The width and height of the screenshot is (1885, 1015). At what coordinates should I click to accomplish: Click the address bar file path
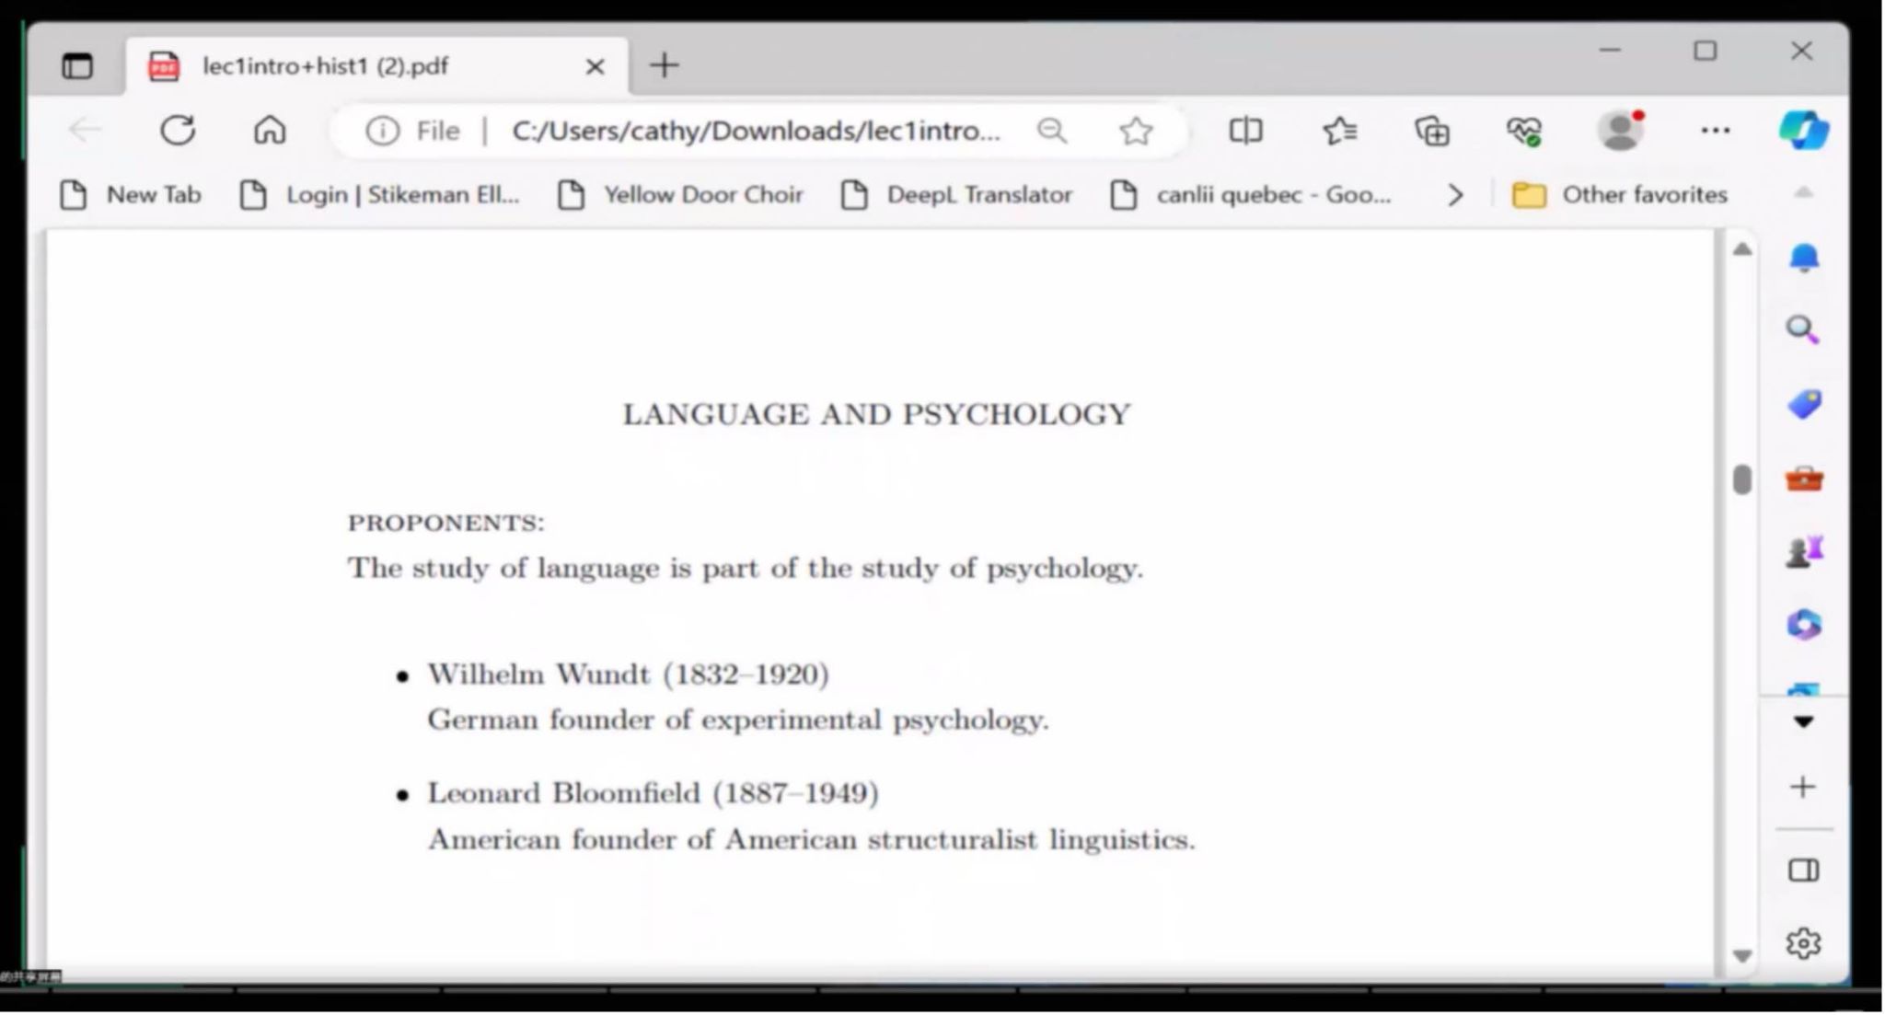755,132
